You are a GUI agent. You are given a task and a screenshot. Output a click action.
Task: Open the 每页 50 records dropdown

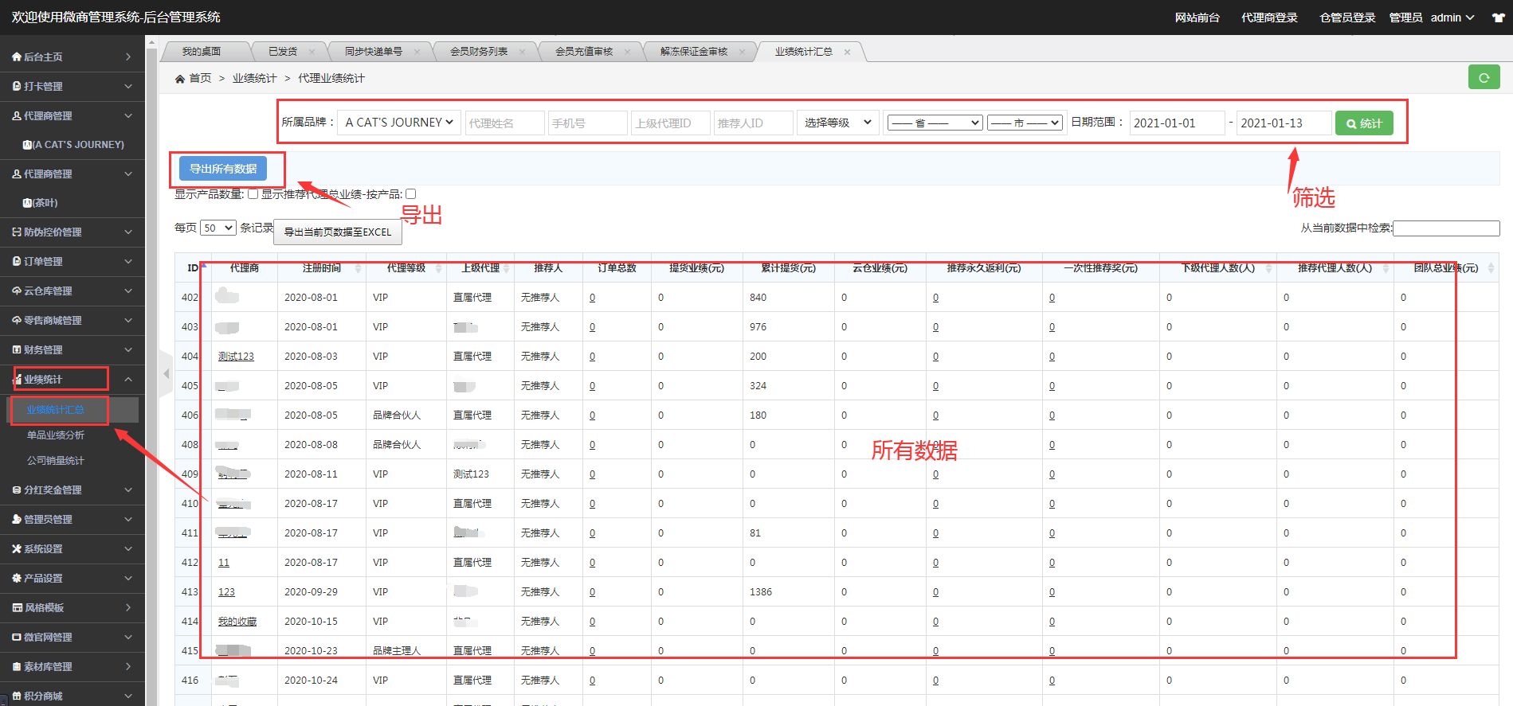click(x=218, y=228)
